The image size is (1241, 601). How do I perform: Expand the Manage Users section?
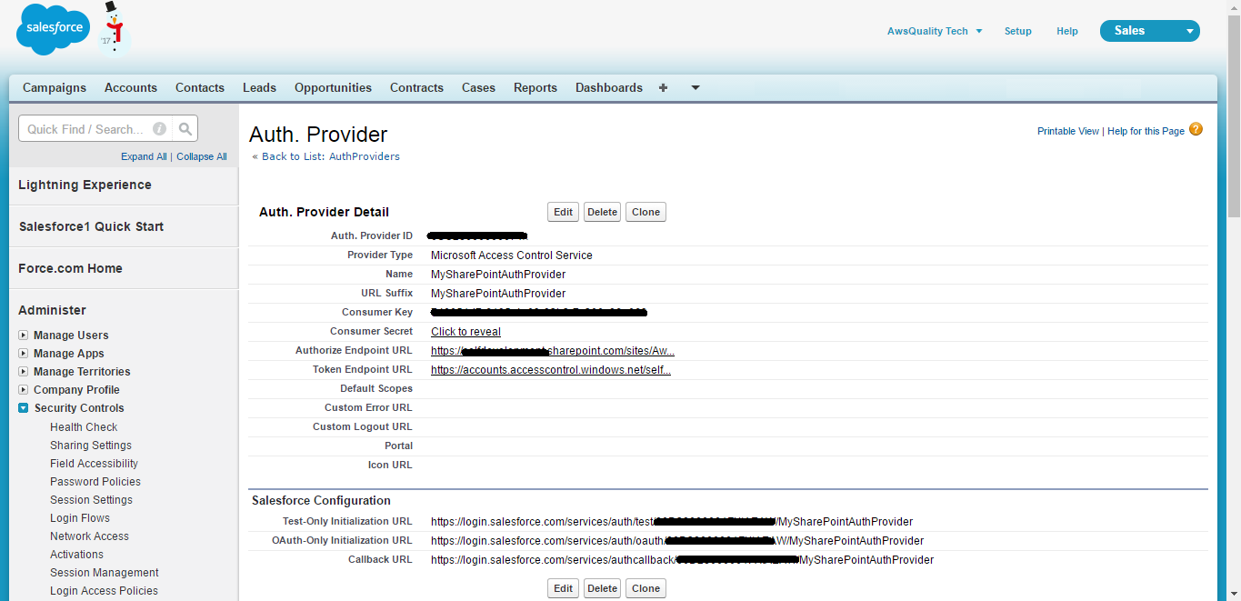click(24, 336)
